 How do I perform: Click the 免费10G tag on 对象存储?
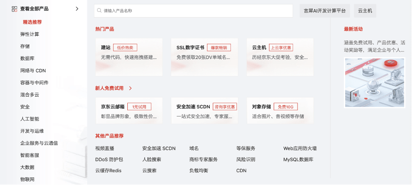click(286, 107)
